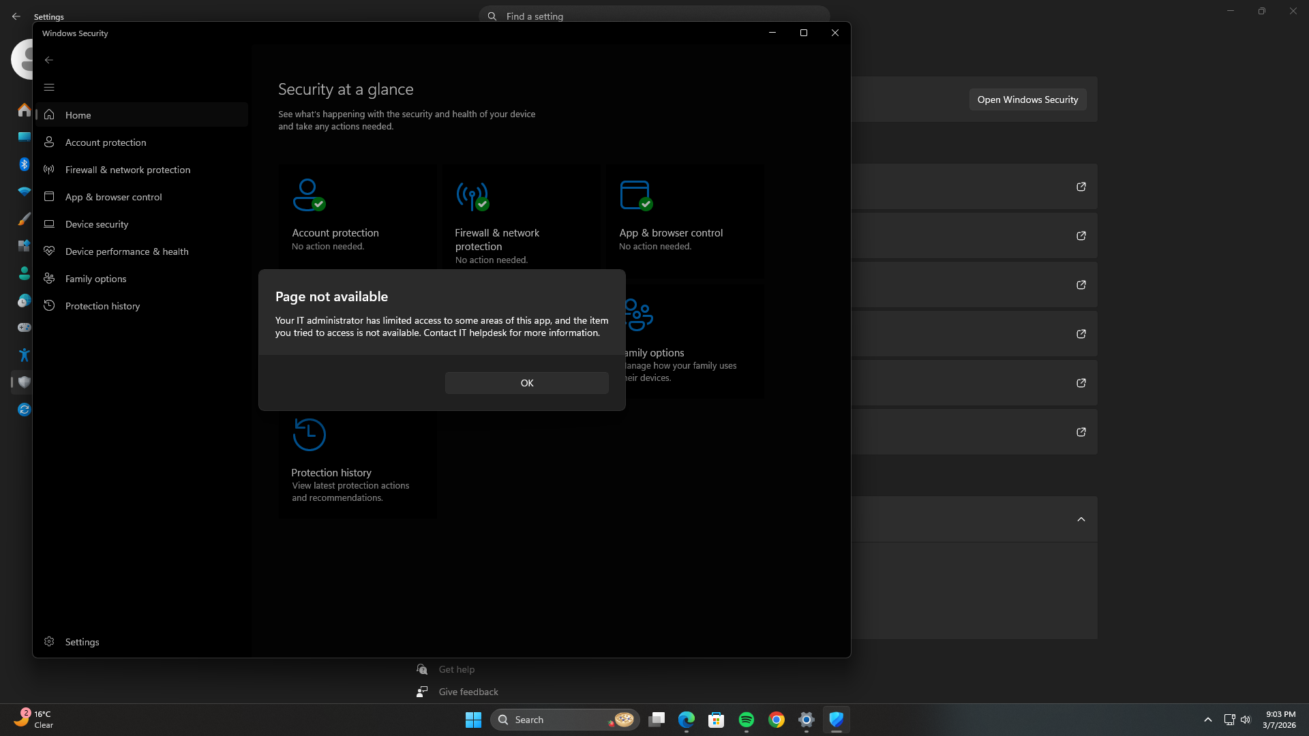Show hidden icons in the system tray
The height and width of the screenshot is (736, 1309).
click(x=1207, y=719)
